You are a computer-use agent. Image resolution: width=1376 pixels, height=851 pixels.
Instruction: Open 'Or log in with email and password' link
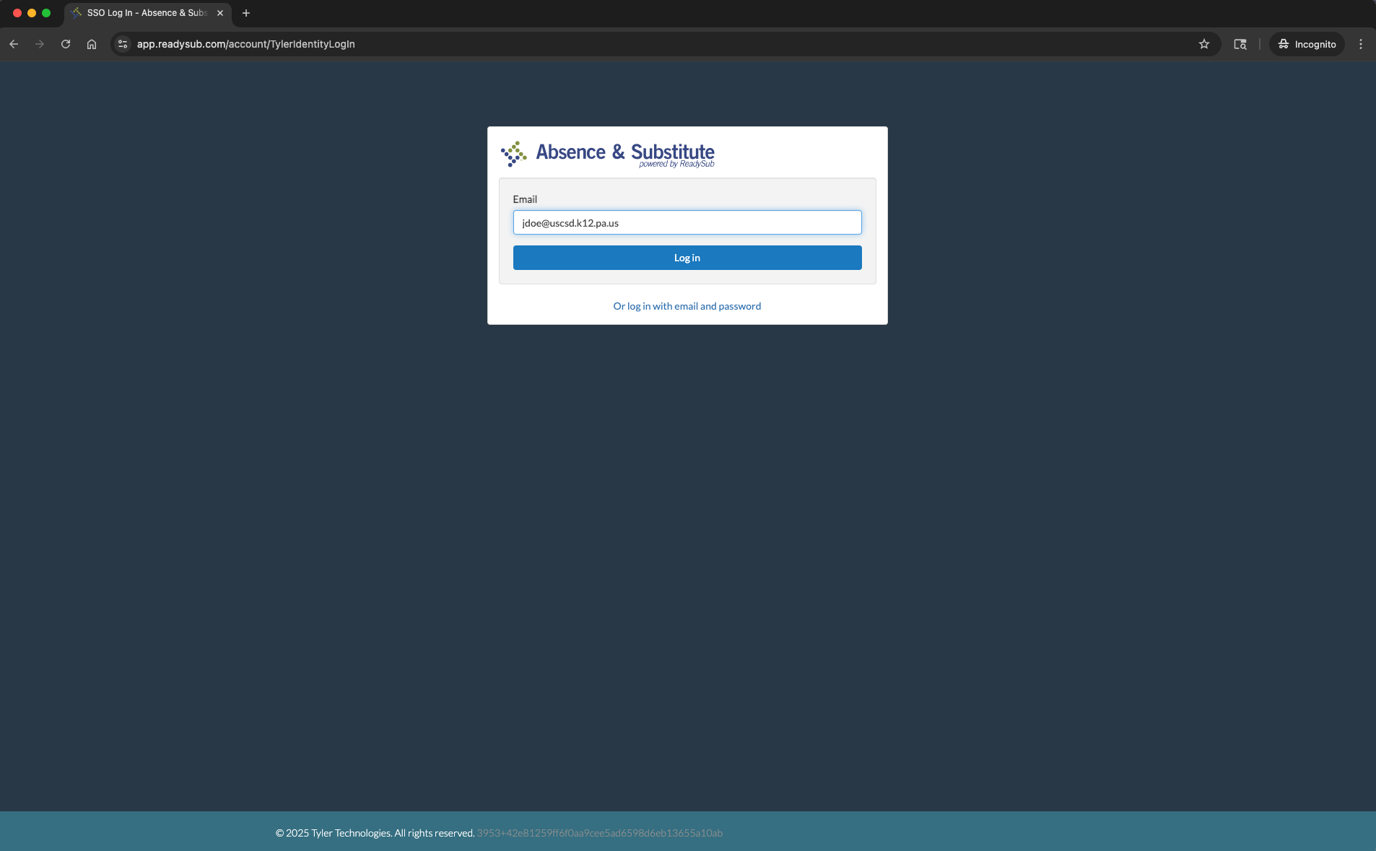(x=687, y=306)
